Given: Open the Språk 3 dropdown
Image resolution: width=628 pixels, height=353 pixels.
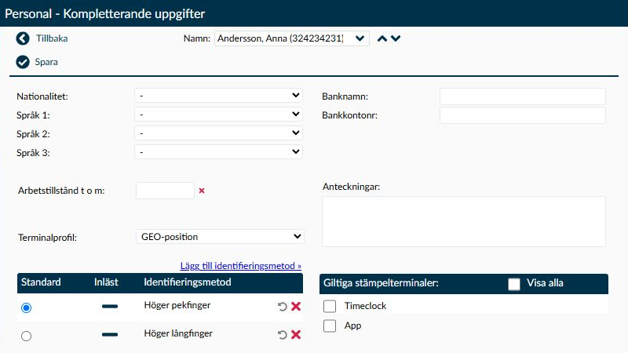Looking at the screenshot, I should [219, 152].
